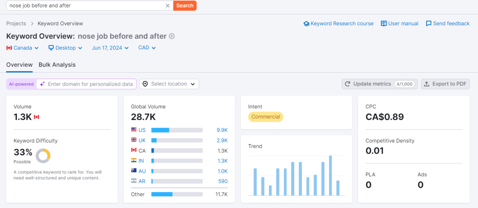Image resolution: width=478 pixels, height=208 pixels.
Task: Open the Desktop device dropdown
Action: pos(65,48)
